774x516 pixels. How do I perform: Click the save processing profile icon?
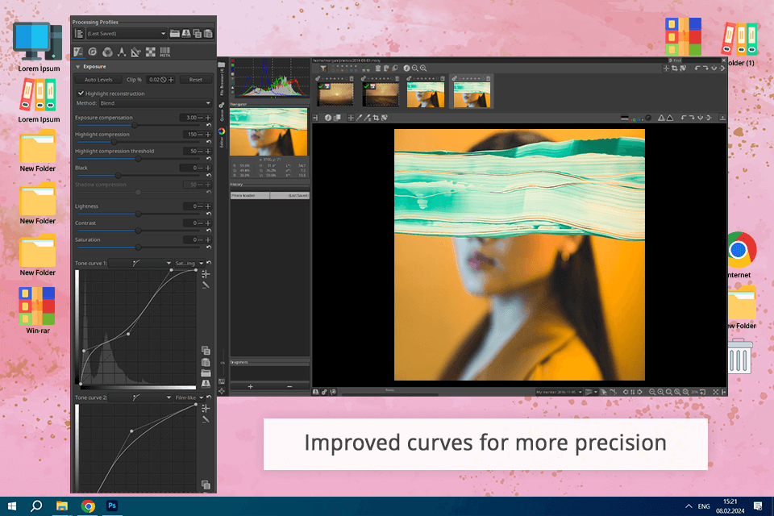[185, 33]
